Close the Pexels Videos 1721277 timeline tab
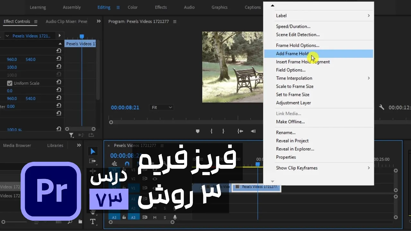 (109, 146)
